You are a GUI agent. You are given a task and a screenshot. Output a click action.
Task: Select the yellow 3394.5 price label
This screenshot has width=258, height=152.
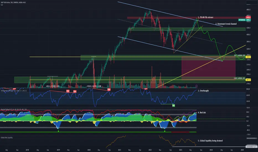(248, 57)
